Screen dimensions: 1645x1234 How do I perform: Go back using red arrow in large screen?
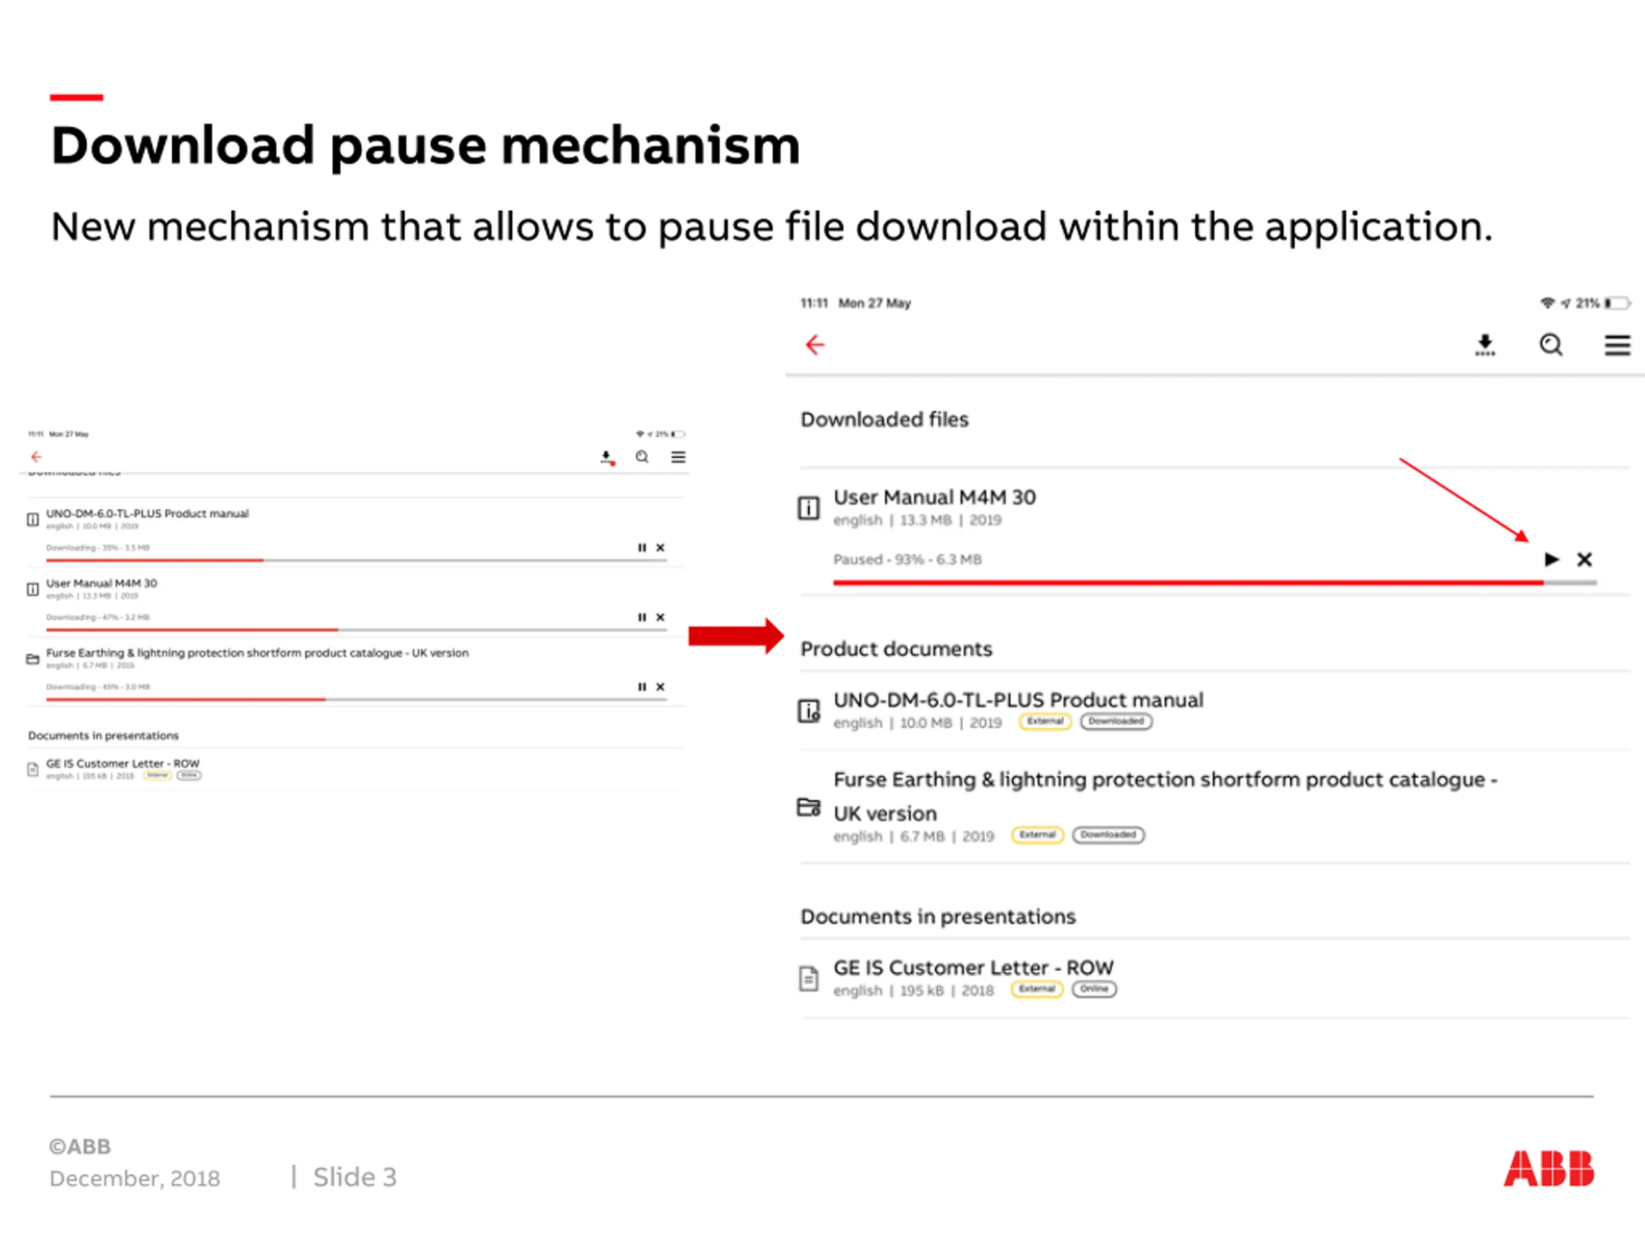(815, 344)
